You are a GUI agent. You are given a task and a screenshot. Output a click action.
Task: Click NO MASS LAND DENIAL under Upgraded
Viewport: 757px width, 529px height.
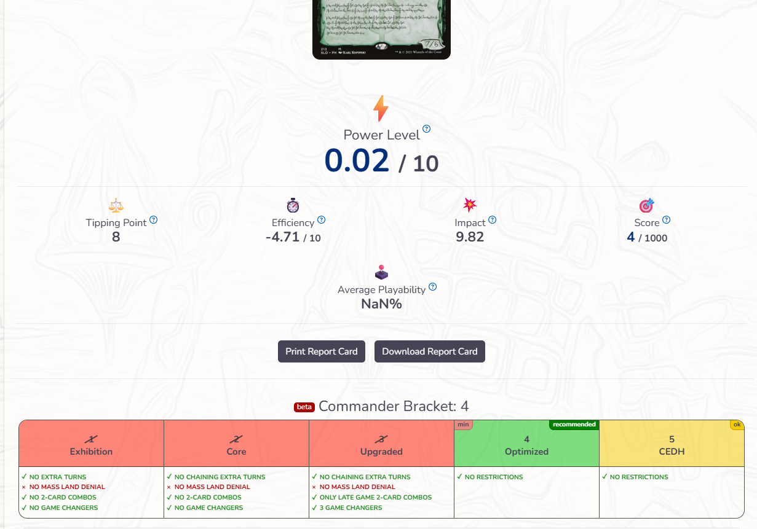[357, 487]
